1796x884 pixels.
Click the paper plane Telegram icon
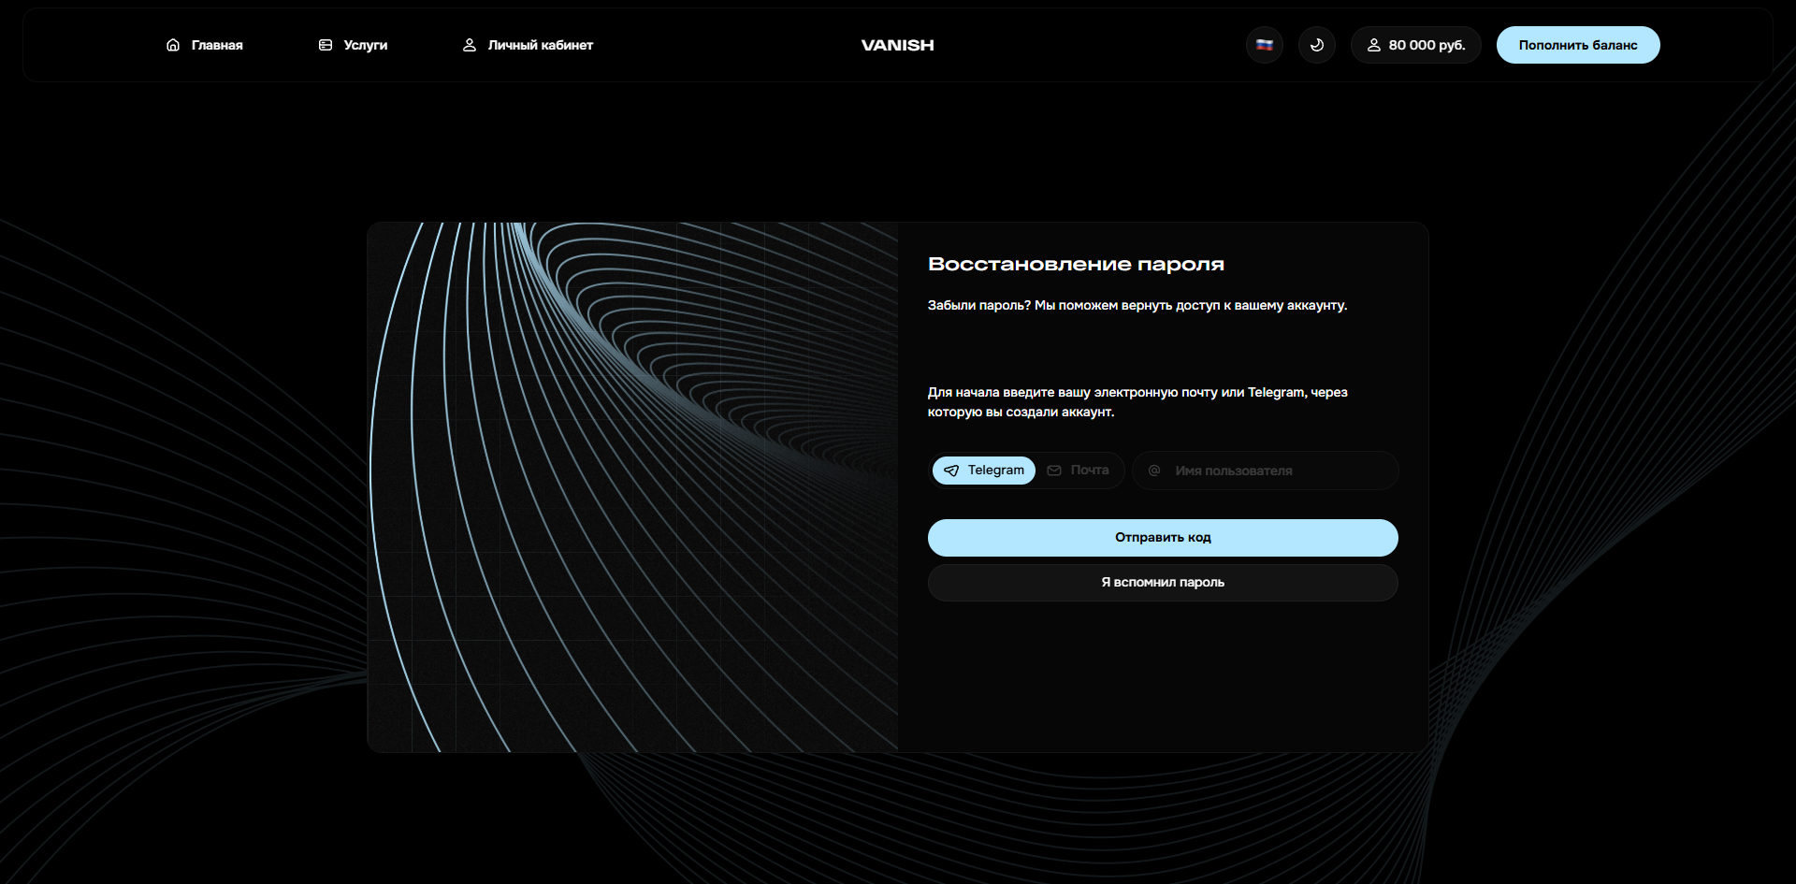[951, 471]
